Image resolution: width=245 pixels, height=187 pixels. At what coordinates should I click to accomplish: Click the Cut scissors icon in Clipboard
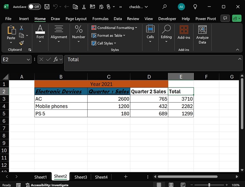[21, 28]
